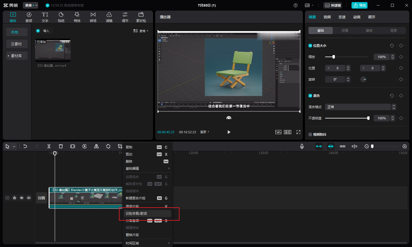Toggle track visibility eye icon
Image resolution: width=412 pixels, height=247 pixels.
[x=22, y=198]
